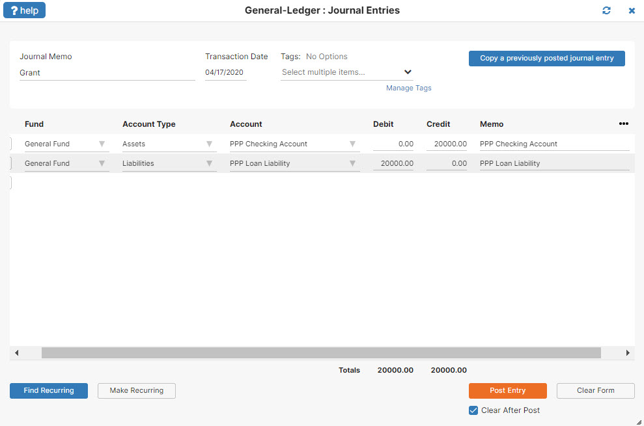Edit the memo 'PPP Checking Account' field
Screen dimensions: 644x426
pos(554,144)
